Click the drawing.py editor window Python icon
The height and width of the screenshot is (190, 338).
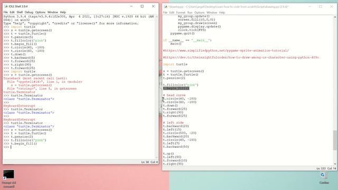coord(165,7)
